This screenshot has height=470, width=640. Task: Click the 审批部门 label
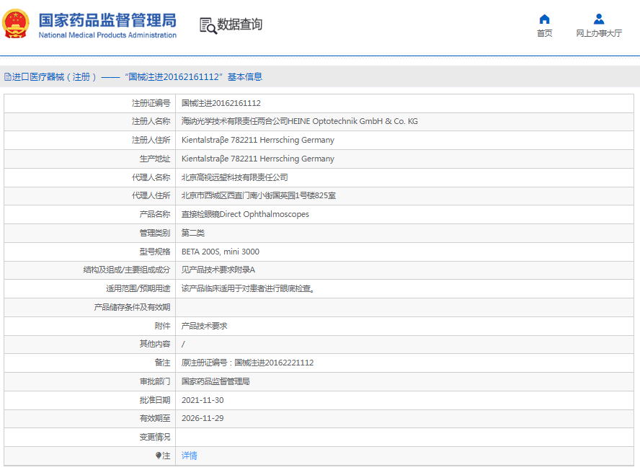coord(155,382)
